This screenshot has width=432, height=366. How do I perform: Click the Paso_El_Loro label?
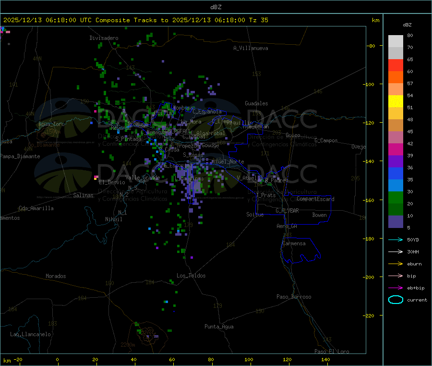tap(332, 352)
